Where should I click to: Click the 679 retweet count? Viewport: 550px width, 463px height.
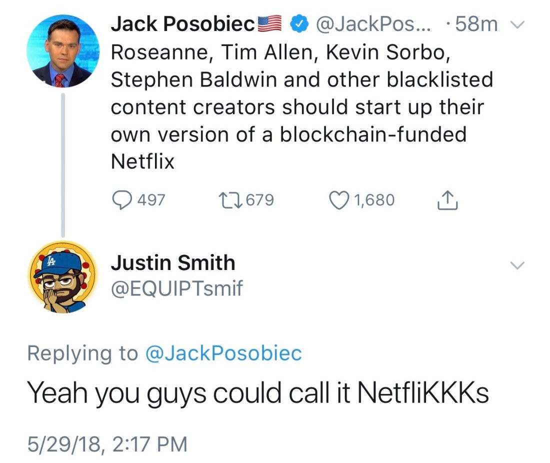click(259, 200)
